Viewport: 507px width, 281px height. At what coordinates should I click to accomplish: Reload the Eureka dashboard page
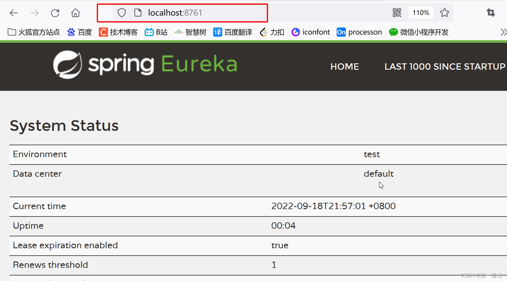(55, 13)
